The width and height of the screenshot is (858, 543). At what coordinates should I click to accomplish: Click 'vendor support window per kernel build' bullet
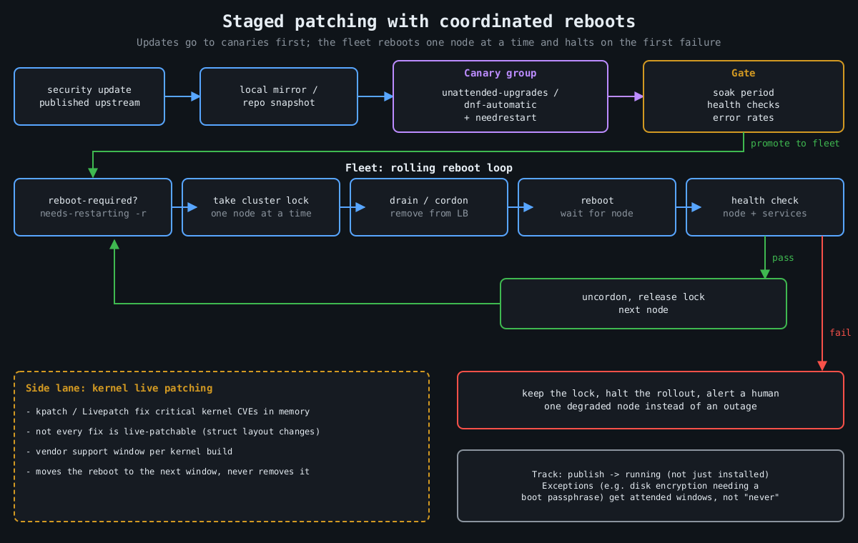coord(129,452)
